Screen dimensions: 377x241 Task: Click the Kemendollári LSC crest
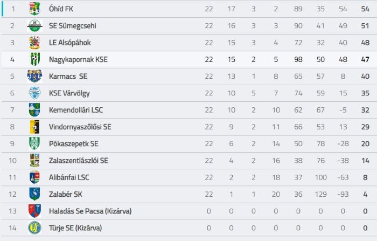[x=34, y=110]
